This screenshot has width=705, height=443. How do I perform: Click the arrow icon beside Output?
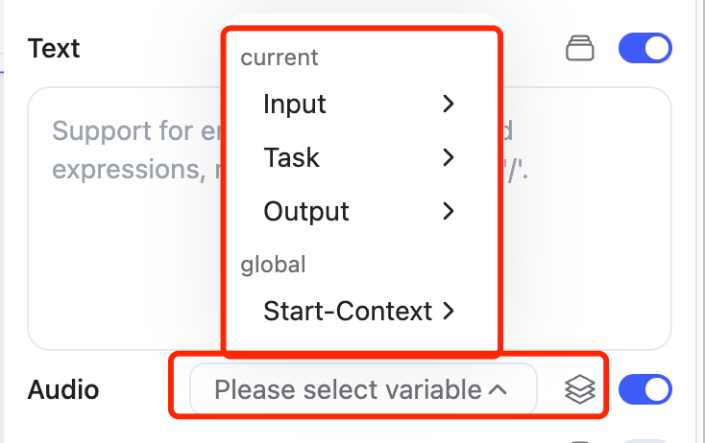[x=449, y=211]
